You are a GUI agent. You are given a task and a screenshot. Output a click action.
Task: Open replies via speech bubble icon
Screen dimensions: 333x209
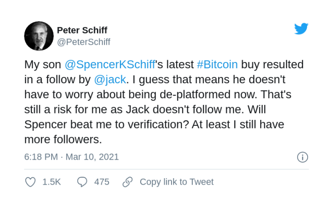pyautogui.click(x=82, y=182)
